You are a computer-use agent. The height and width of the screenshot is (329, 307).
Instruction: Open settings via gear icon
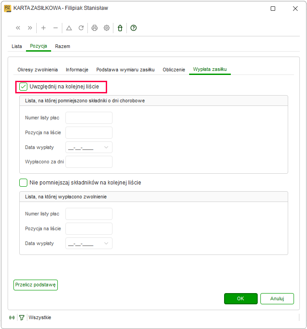[x=107, y=28]
